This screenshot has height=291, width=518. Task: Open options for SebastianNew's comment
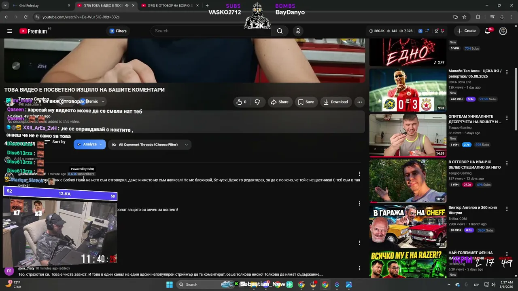pos(359,174)
